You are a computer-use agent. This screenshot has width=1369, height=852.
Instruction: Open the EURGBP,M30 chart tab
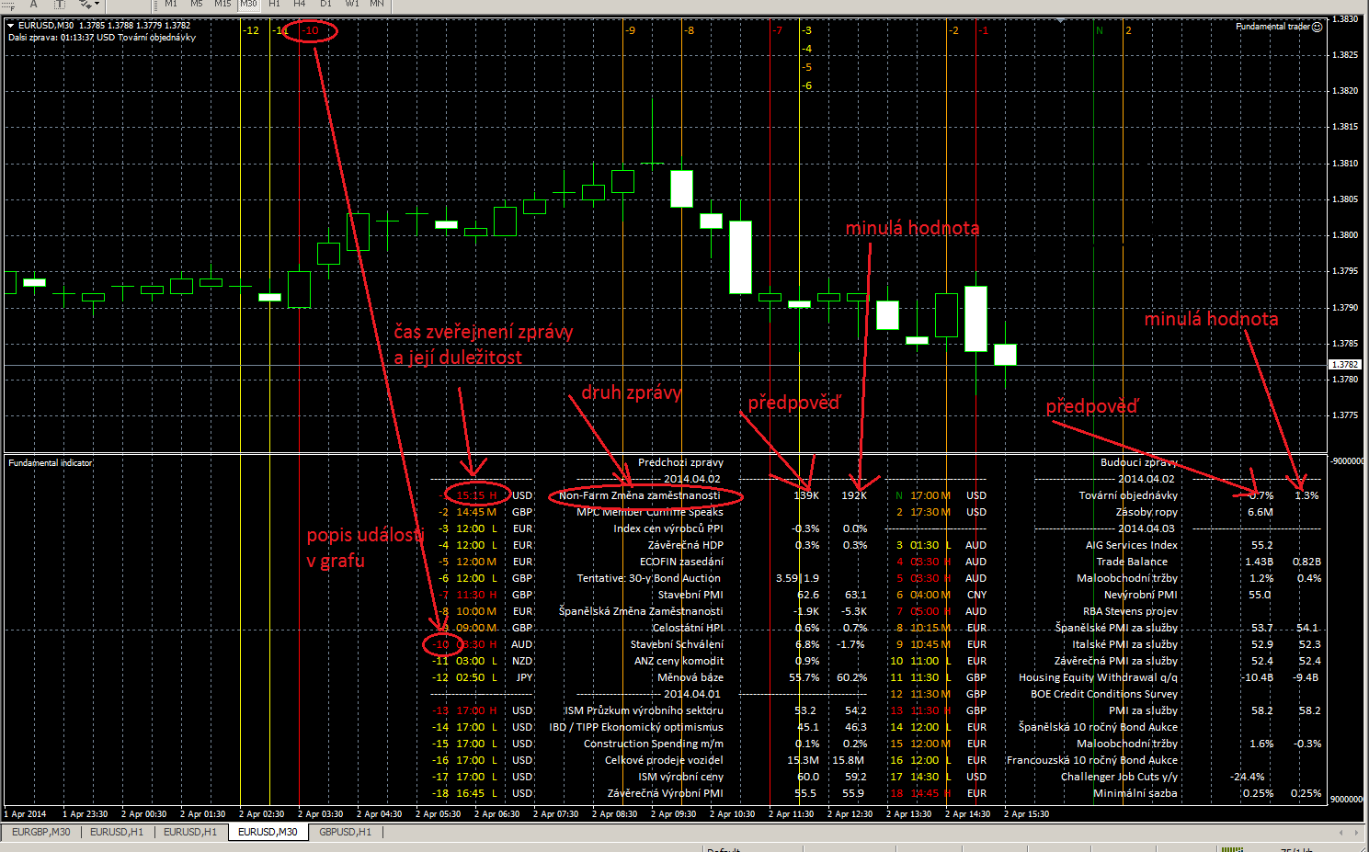click(41, 832)
